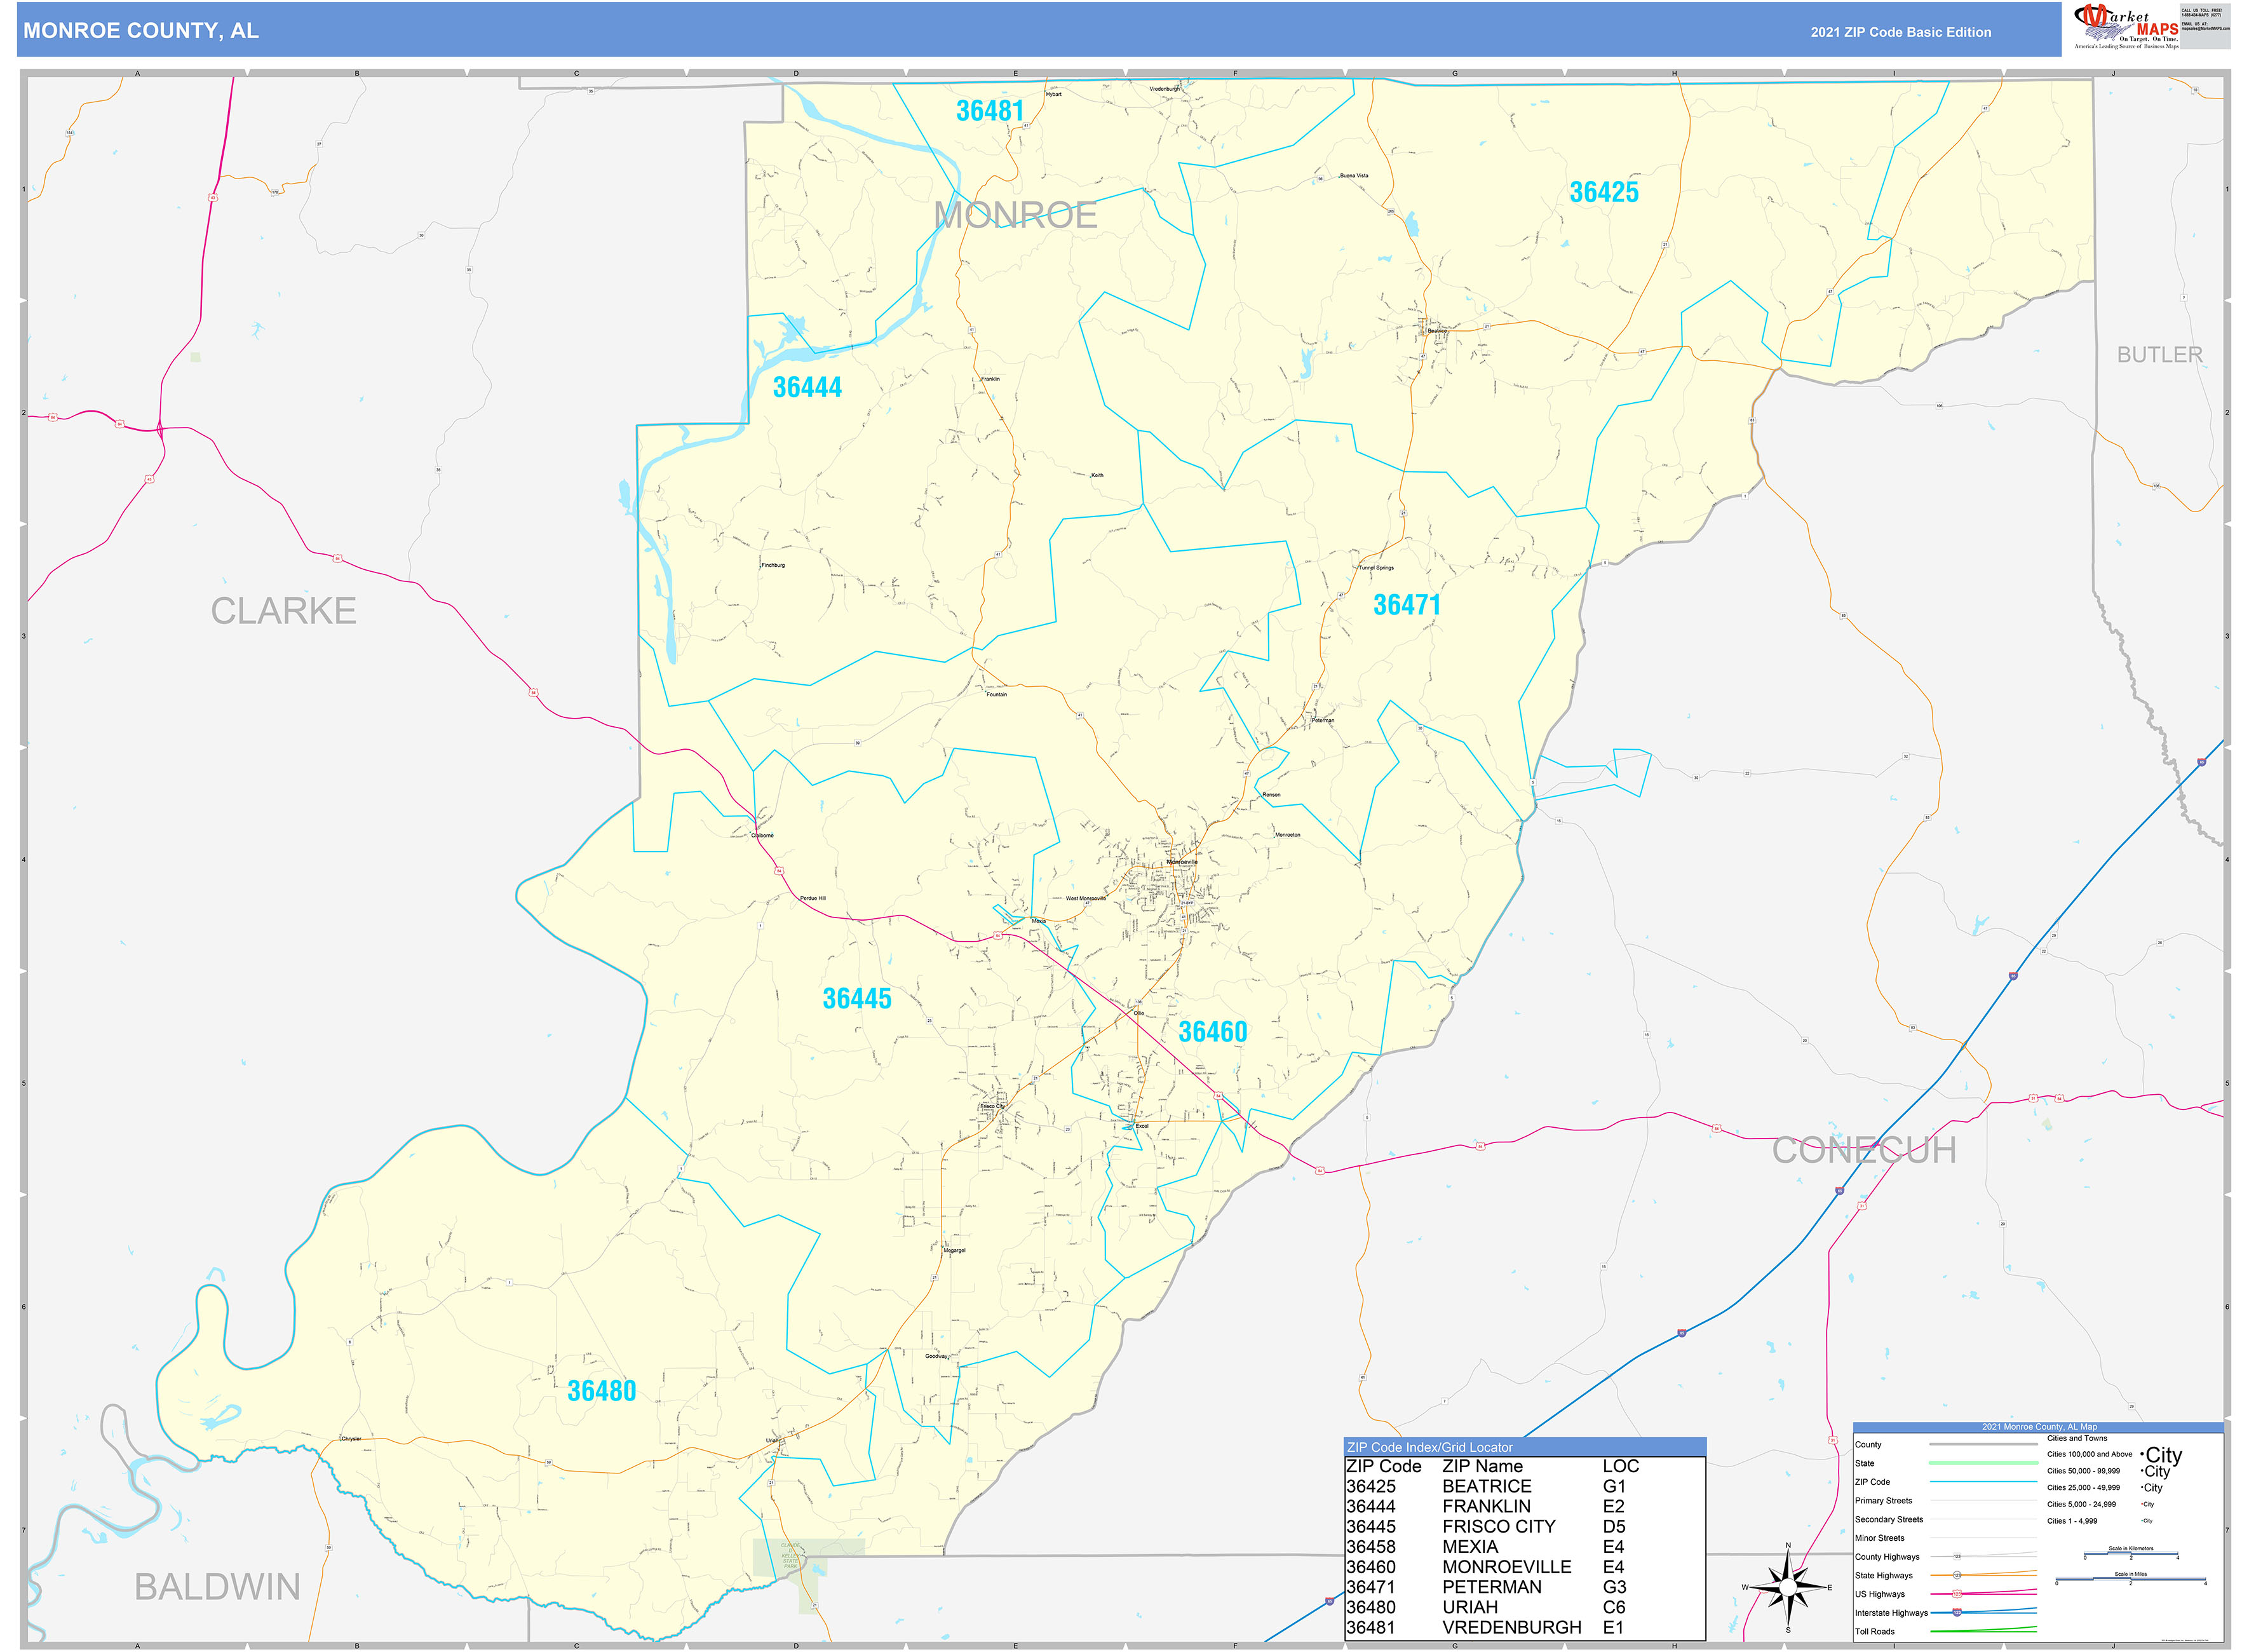Click the 36471 ZIP label on map
The image size is (2242, 1652).
1406,604
